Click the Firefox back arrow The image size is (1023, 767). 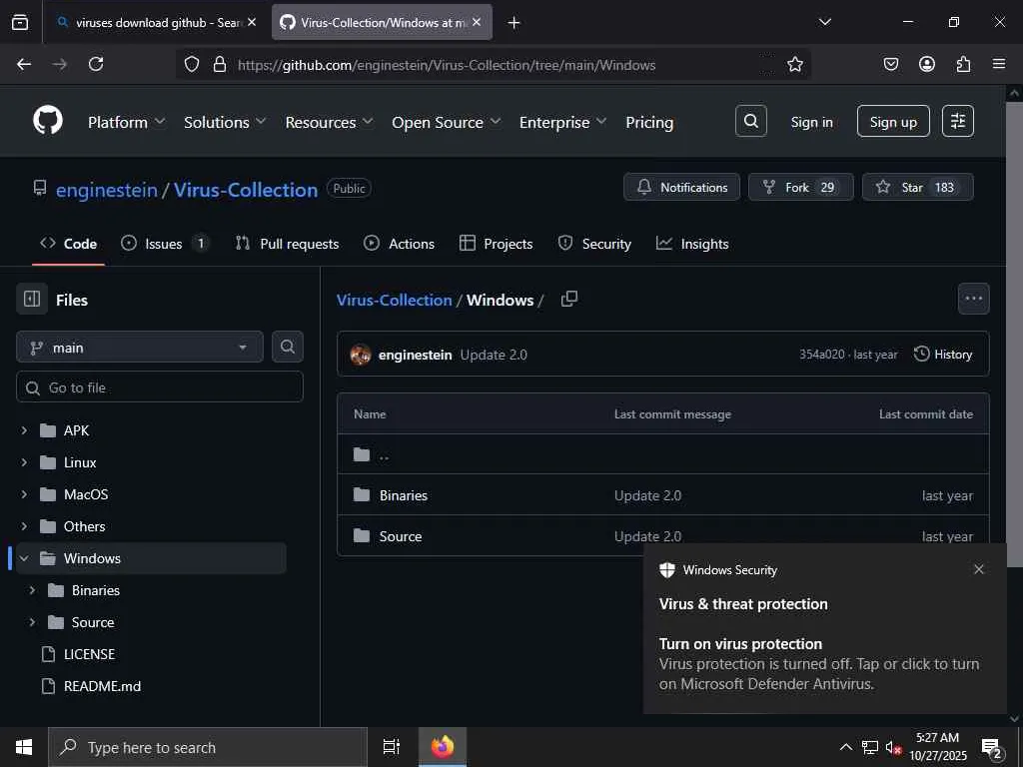point(24,64)
